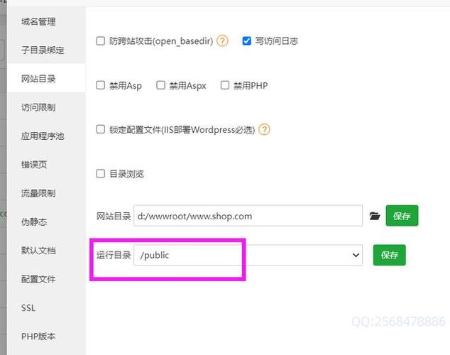The image size is (450, 355).
Task: Click the /public run directory field
Action: tap(248, 255)
